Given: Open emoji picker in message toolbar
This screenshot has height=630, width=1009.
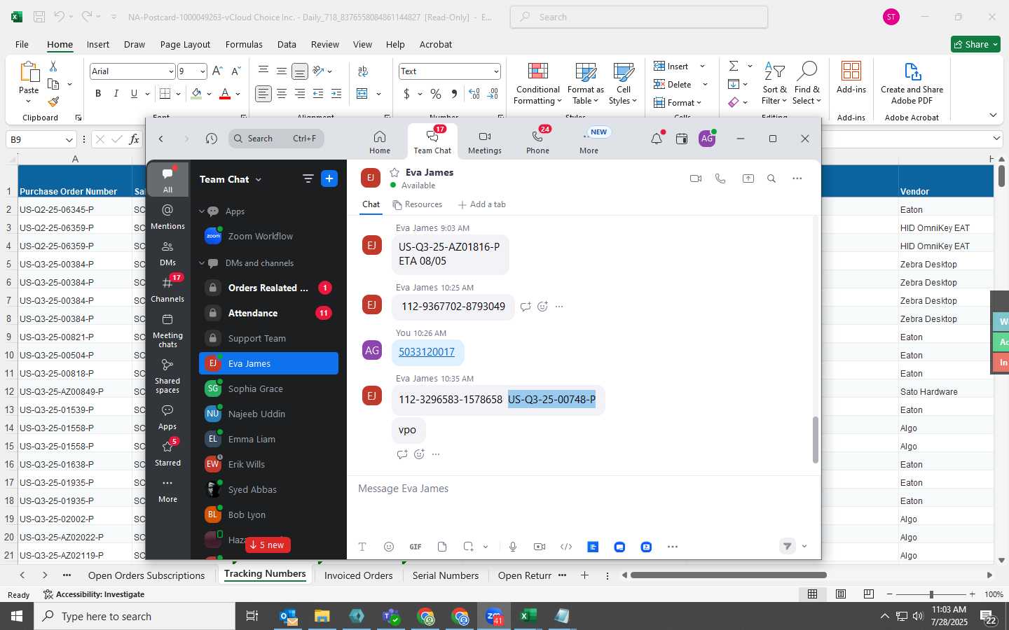Looking at the screenshot, I should tap(389, 547).
